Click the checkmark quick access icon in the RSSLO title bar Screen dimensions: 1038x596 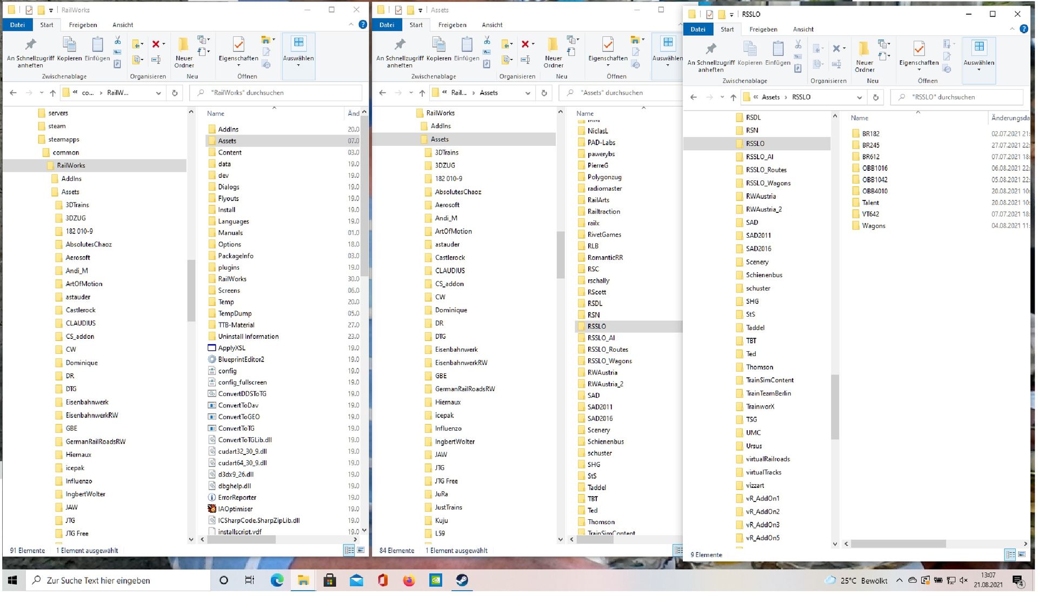click(x=709, y=14)
